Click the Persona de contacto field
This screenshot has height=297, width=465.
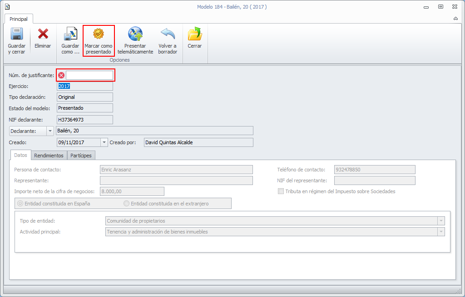pos(177,170)
